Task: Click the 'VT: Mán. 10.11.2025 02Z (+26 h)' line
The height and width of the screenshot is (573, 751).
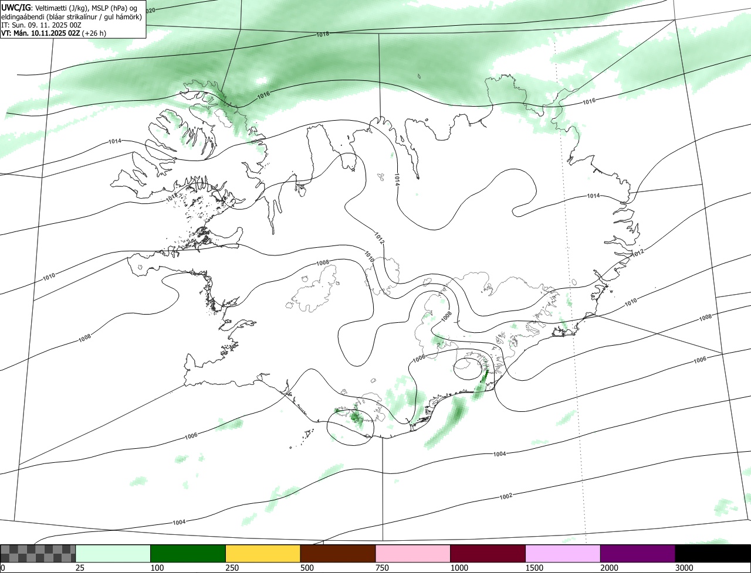Action: click(x=53, y=33)
